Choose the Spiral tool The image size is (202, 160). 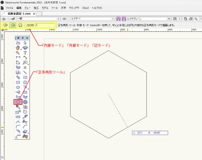tap(25, 102)
